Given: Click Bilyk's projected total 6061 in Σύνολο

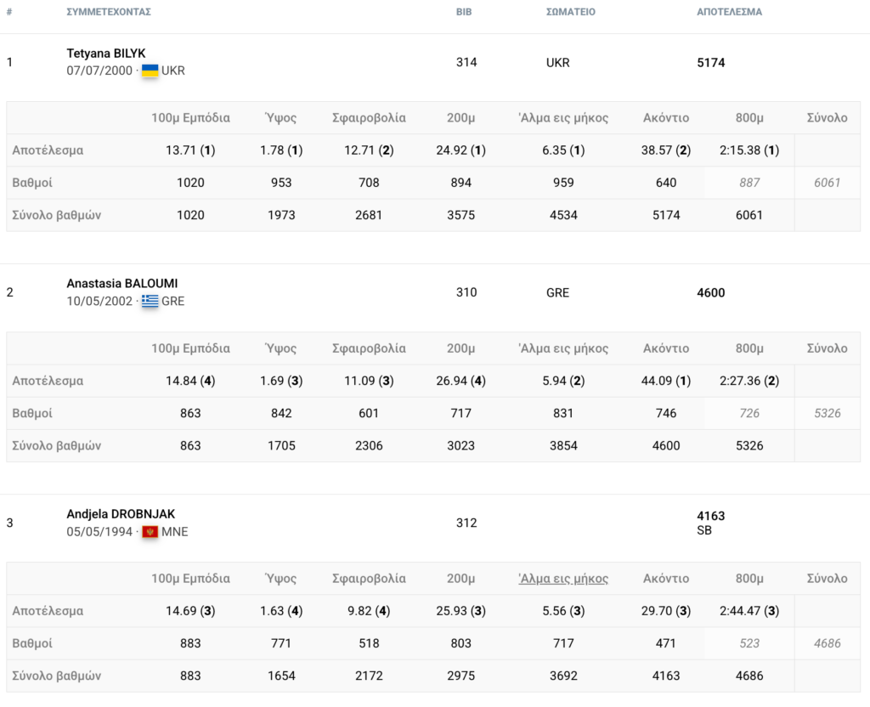Looking at the screenshot, I should coord(827,183).
